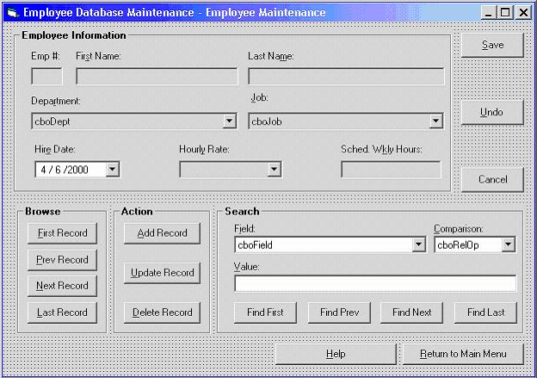Open the search Field dropdown
Screen dimensions: 537x378
418,245
